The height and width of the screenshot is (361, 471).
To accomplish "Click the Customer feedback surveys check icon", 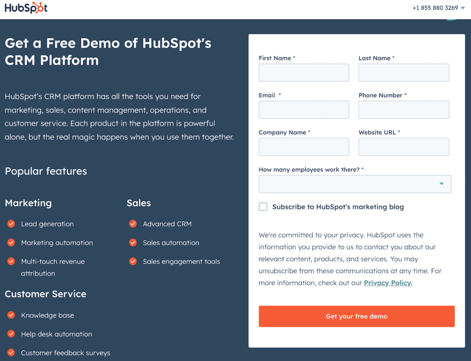I will click(x=11, y=353).
